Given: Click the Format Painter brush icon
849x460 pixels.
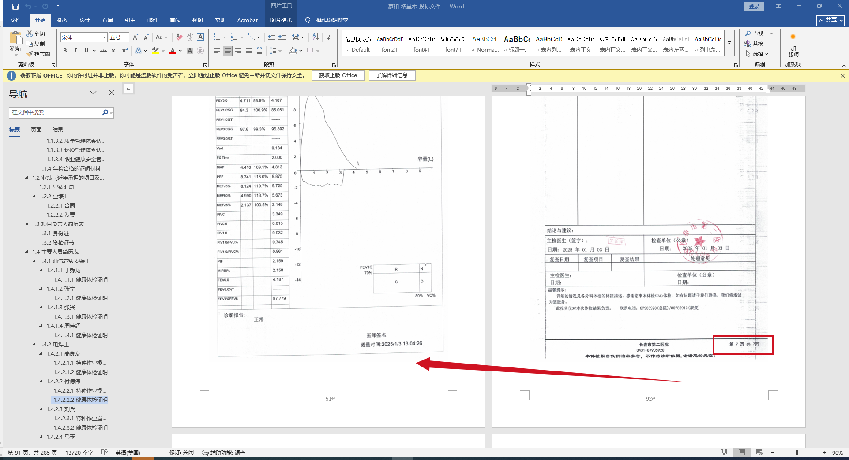Looking at the screenshot, I should pyautogui.click(x=30, y=54).
